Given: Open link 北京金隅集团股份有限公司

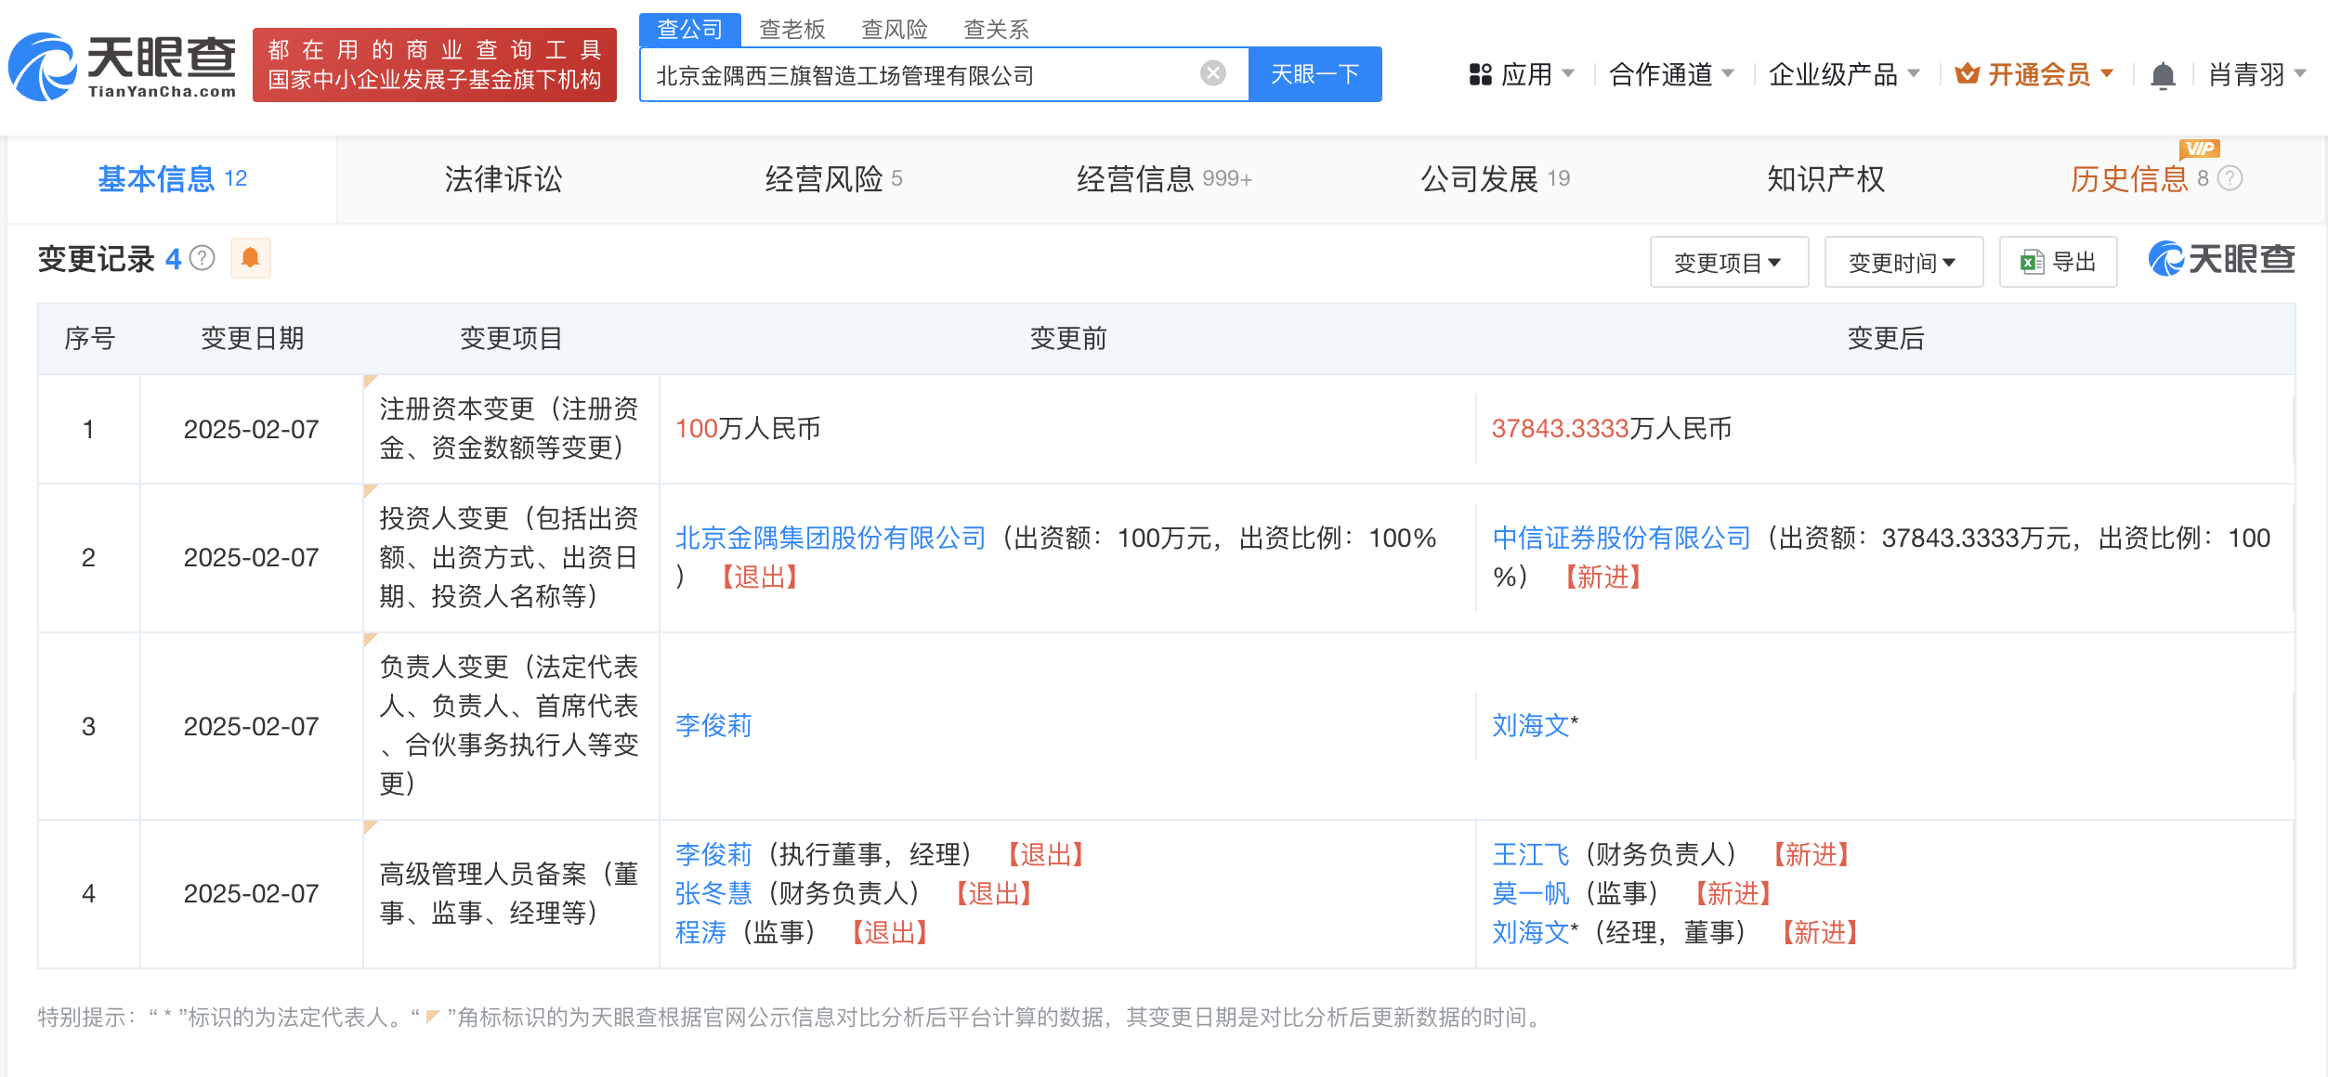Looking at the screenshot, I should tap(830, 538).
